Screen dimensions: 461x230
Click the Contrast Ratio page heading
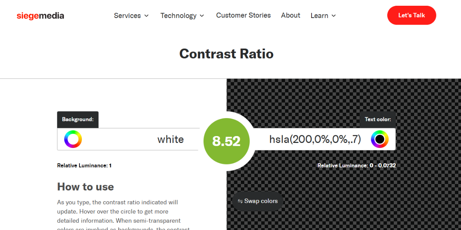226,54
